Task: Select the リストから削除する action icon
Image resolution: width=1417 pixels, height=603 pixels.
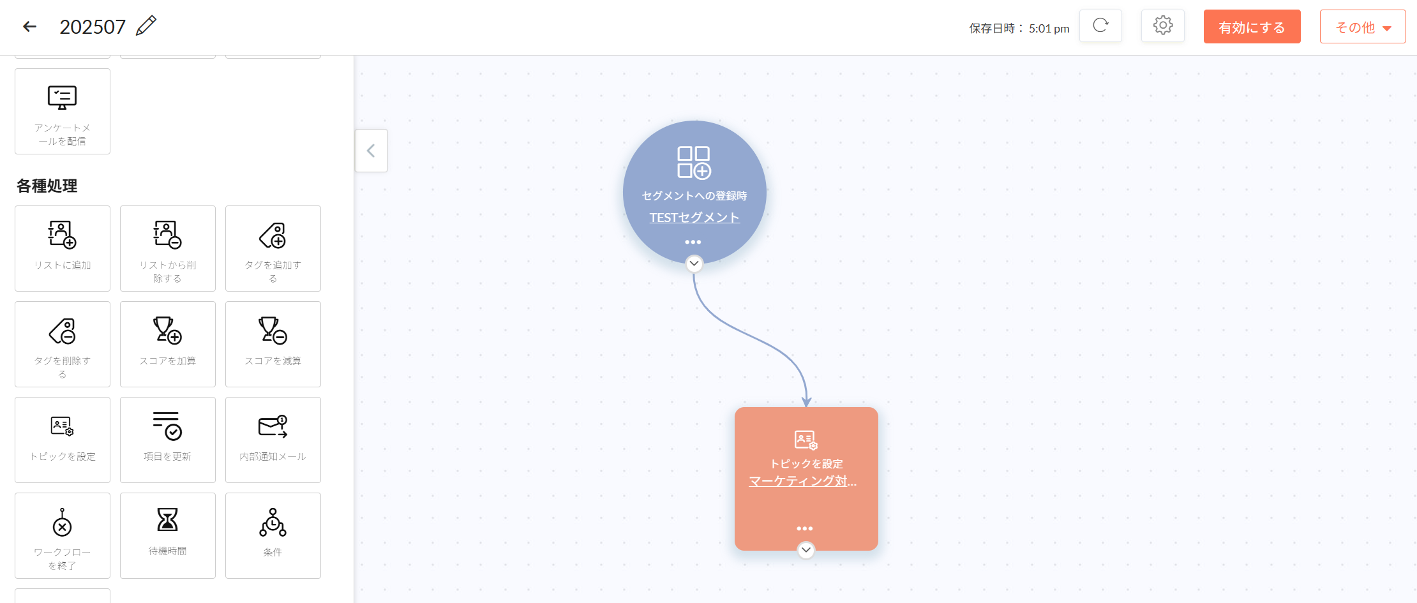Action: (x=167, y=235)
